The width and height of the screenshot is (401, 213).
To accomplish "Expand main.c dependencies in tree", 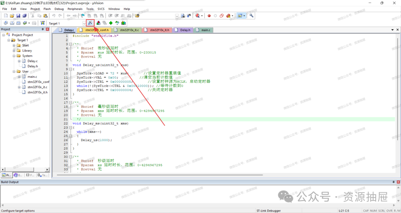I will click(x=19, y=77).
